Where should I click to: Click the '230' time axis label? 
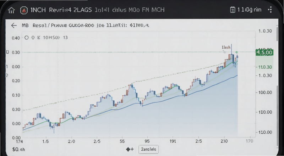point(224,141)
